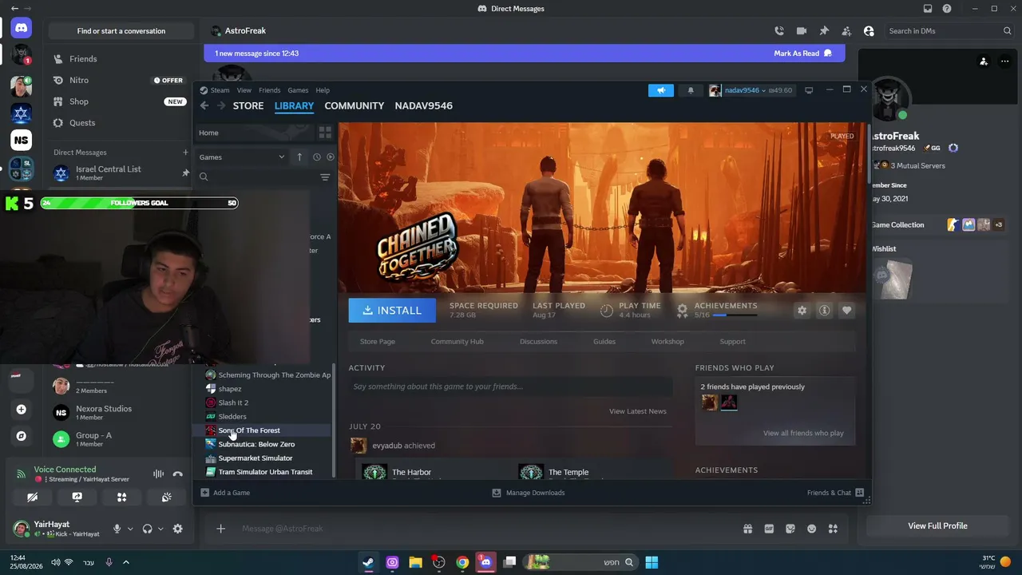The width and height of the screenshot is (1022, 575).
Task: Click the sort ascending arrow in Steam library
Action: click(x=299, y=157)
